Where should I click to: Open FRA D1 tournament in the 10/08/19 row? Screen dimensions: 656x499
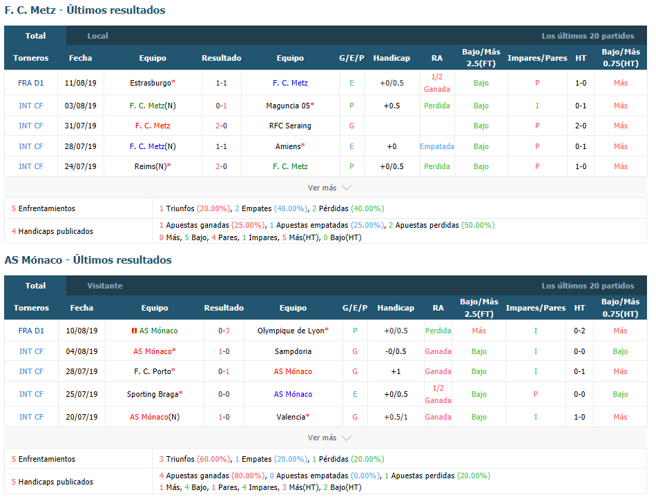pos(31,331)
